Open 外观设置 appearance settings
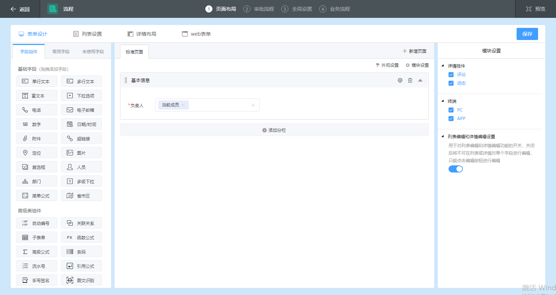Image resolution: width=556 pixels, height=295 pixels. (x=387, y=65)
